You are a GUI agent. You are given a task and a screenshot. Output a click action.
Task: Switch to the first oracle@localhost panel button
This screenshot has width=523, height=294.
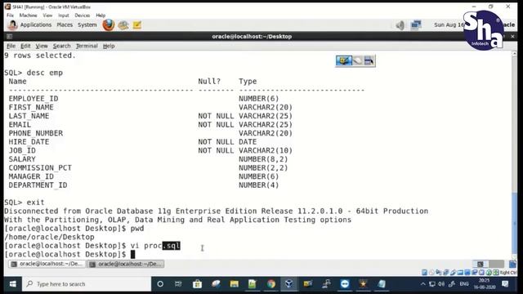46,264
